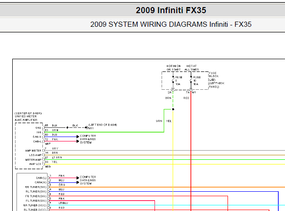Click the '2009 Infiniti FX35' page title
The height and width of the screenshot is (211, 285).
(x=171, y=10)
